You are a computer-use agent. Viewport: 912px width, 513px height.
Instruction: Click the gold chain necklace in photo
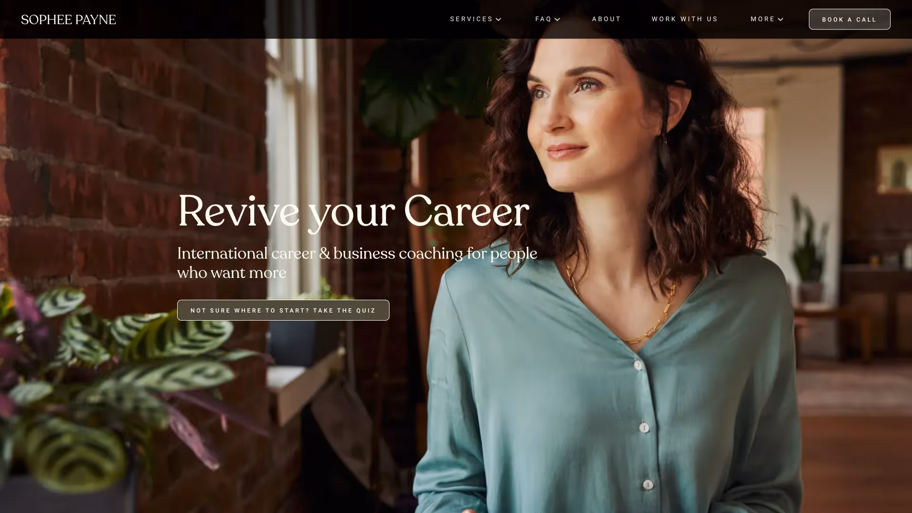(627, 304)
